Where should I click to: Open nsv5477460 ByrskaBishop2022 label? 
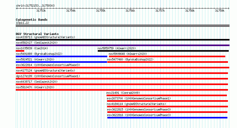point(130,59)
